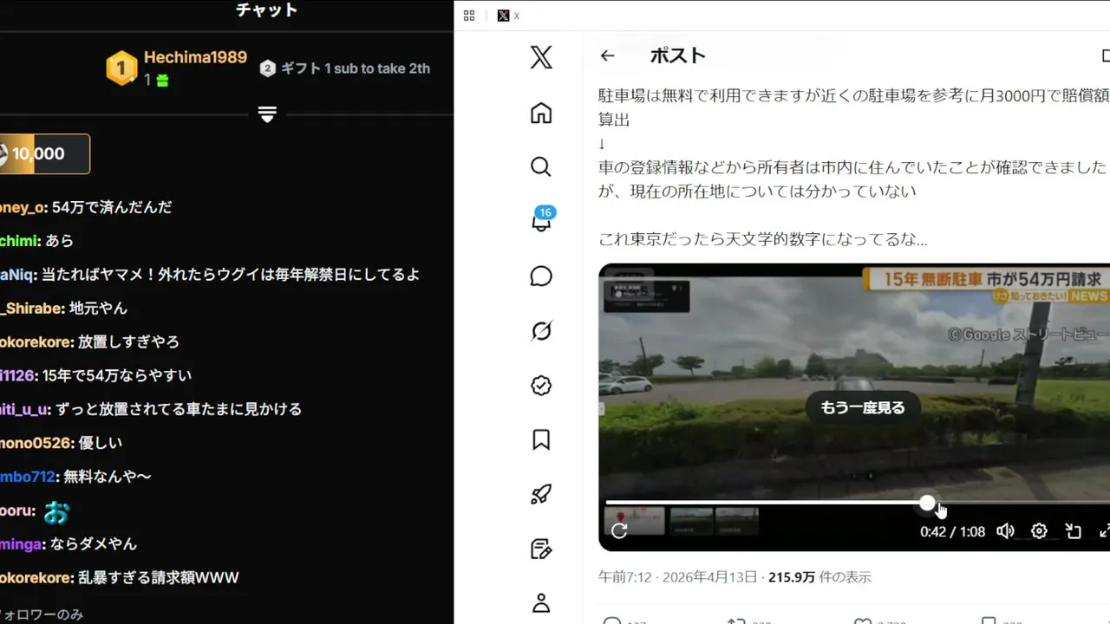Click the お emote in ooru's message
The height and width of the screenshot is (624, 1110).
tap(56, 512)
